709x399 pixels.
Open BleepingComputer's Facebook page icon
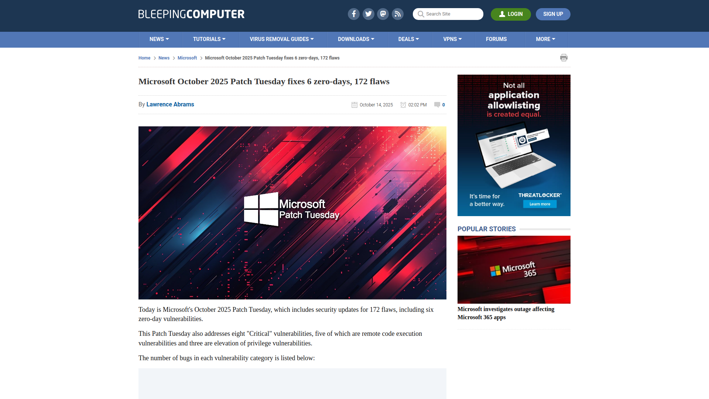(x=353, y=14)
